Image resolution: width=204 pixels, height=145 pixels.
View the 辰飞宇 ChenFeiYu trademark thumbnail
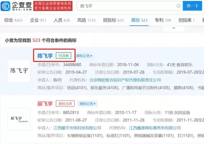pos(19,119)
